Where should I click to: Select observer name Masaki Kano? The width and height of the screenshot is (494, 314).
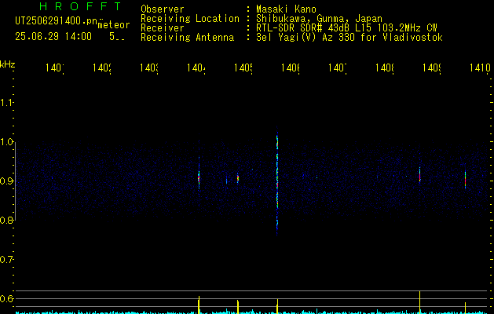286,9
